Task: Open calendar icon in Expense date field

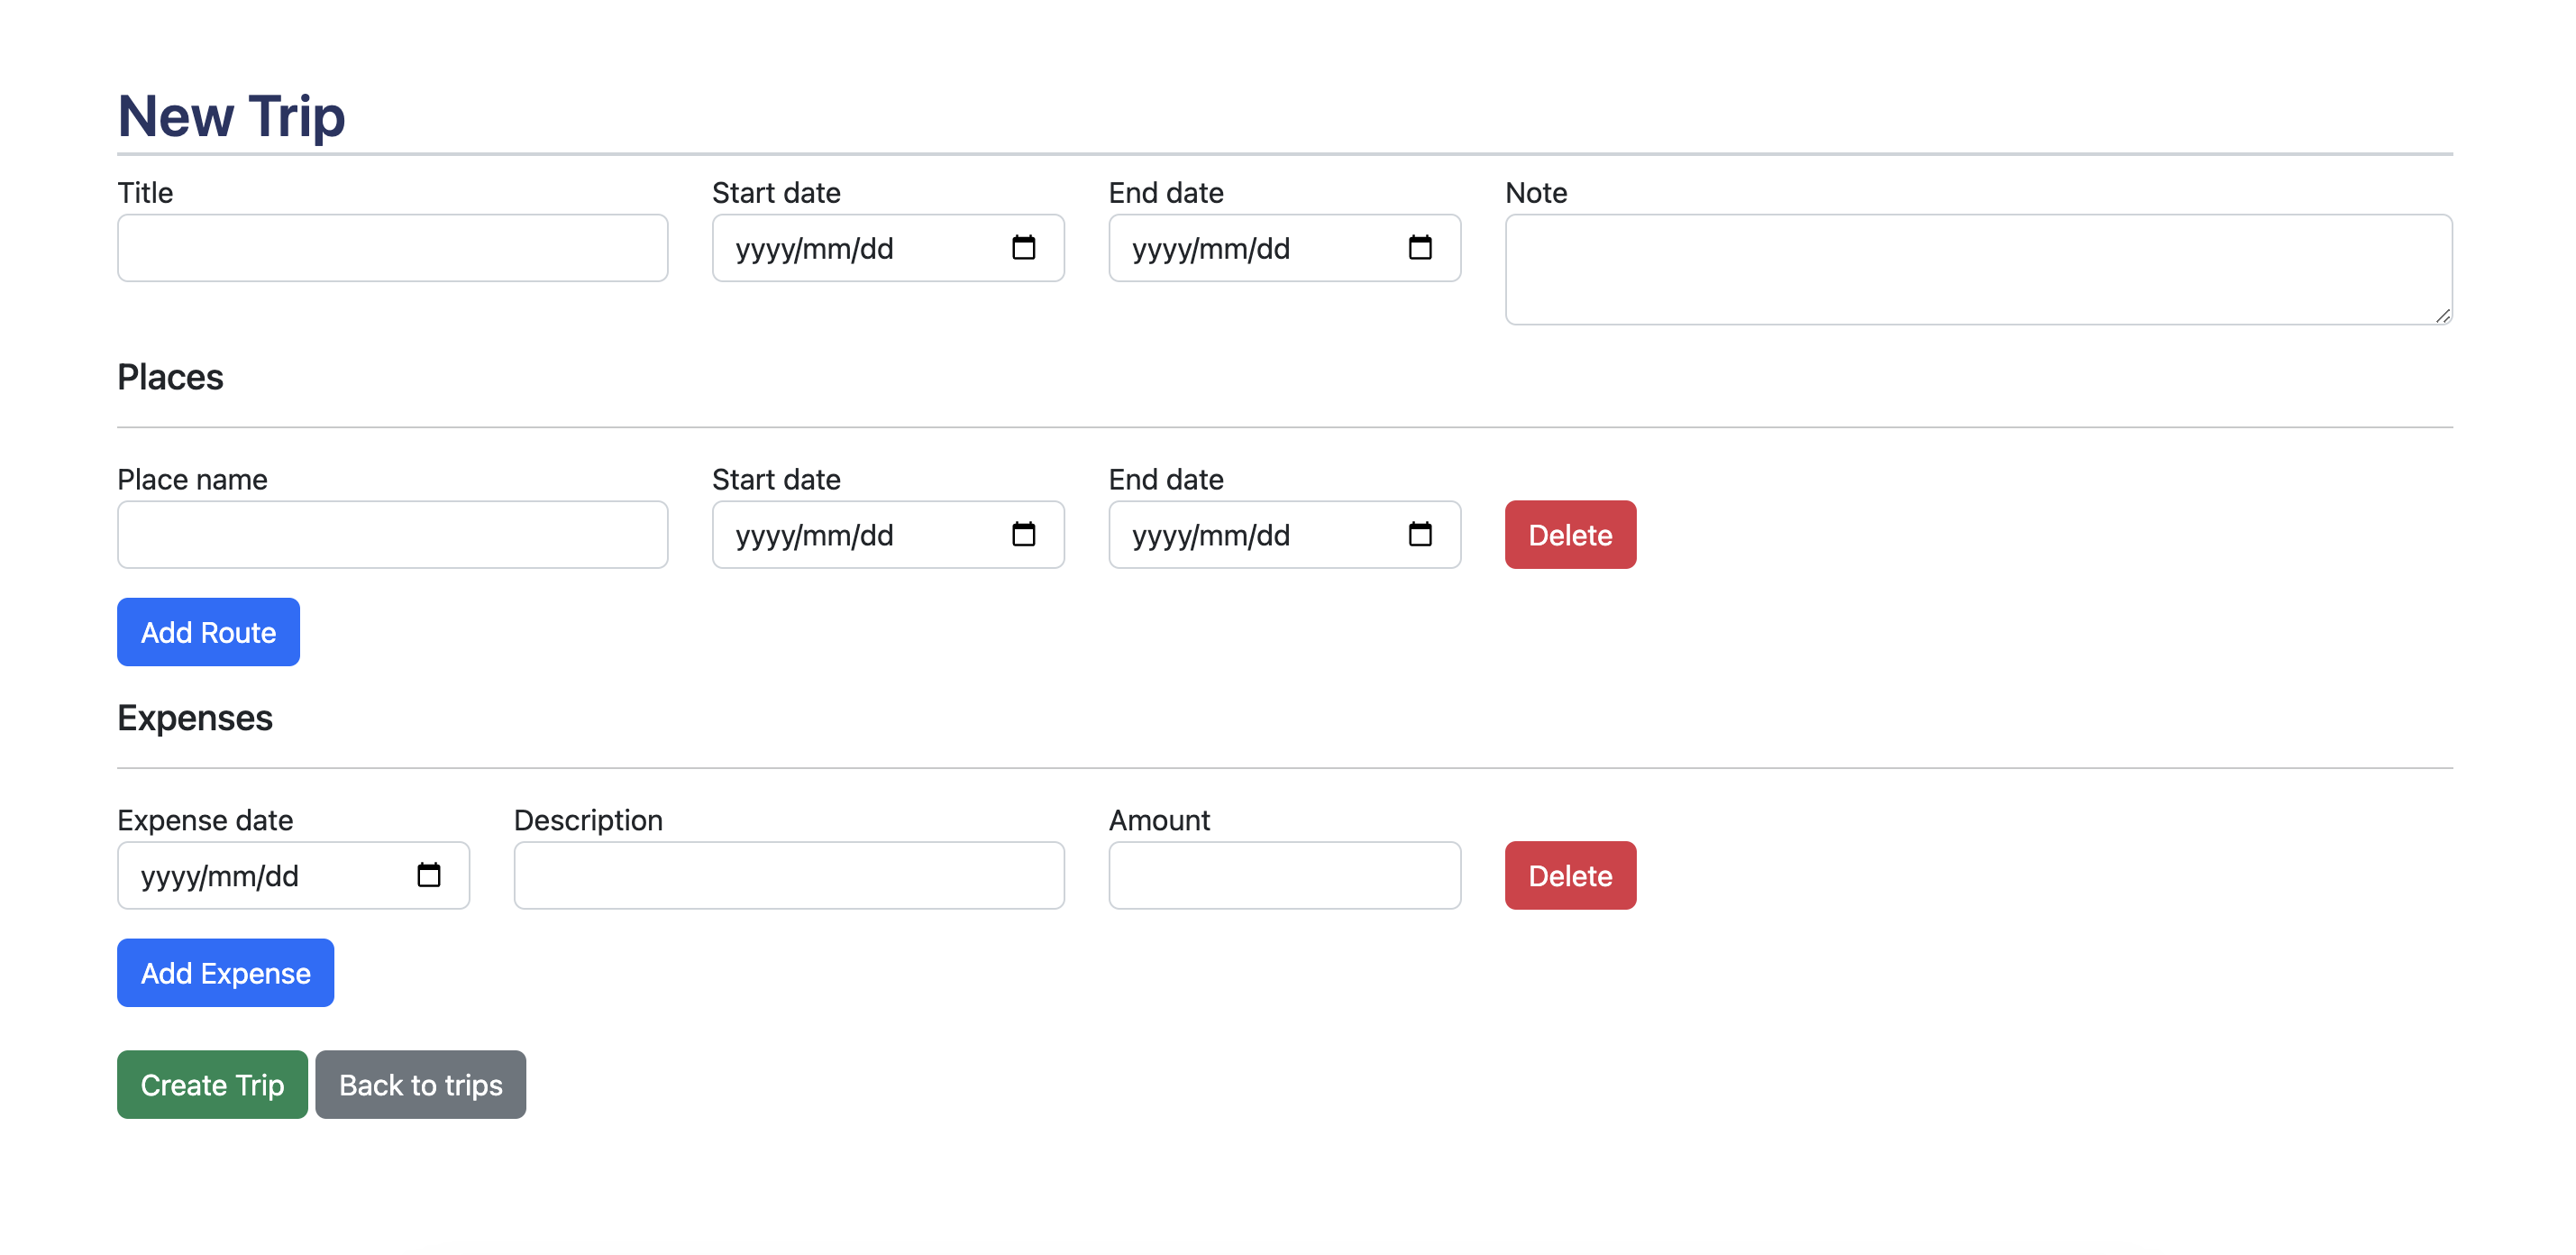Action: [428, 875]
